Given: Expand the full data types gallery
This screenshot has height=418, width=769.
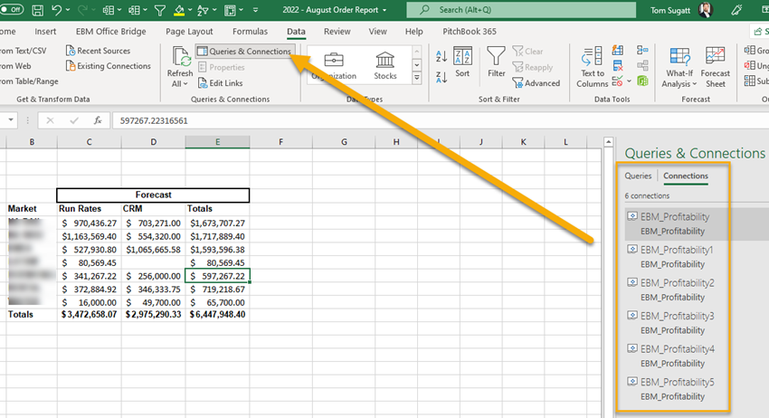Looking at the screenshot, I should (417, 78).
